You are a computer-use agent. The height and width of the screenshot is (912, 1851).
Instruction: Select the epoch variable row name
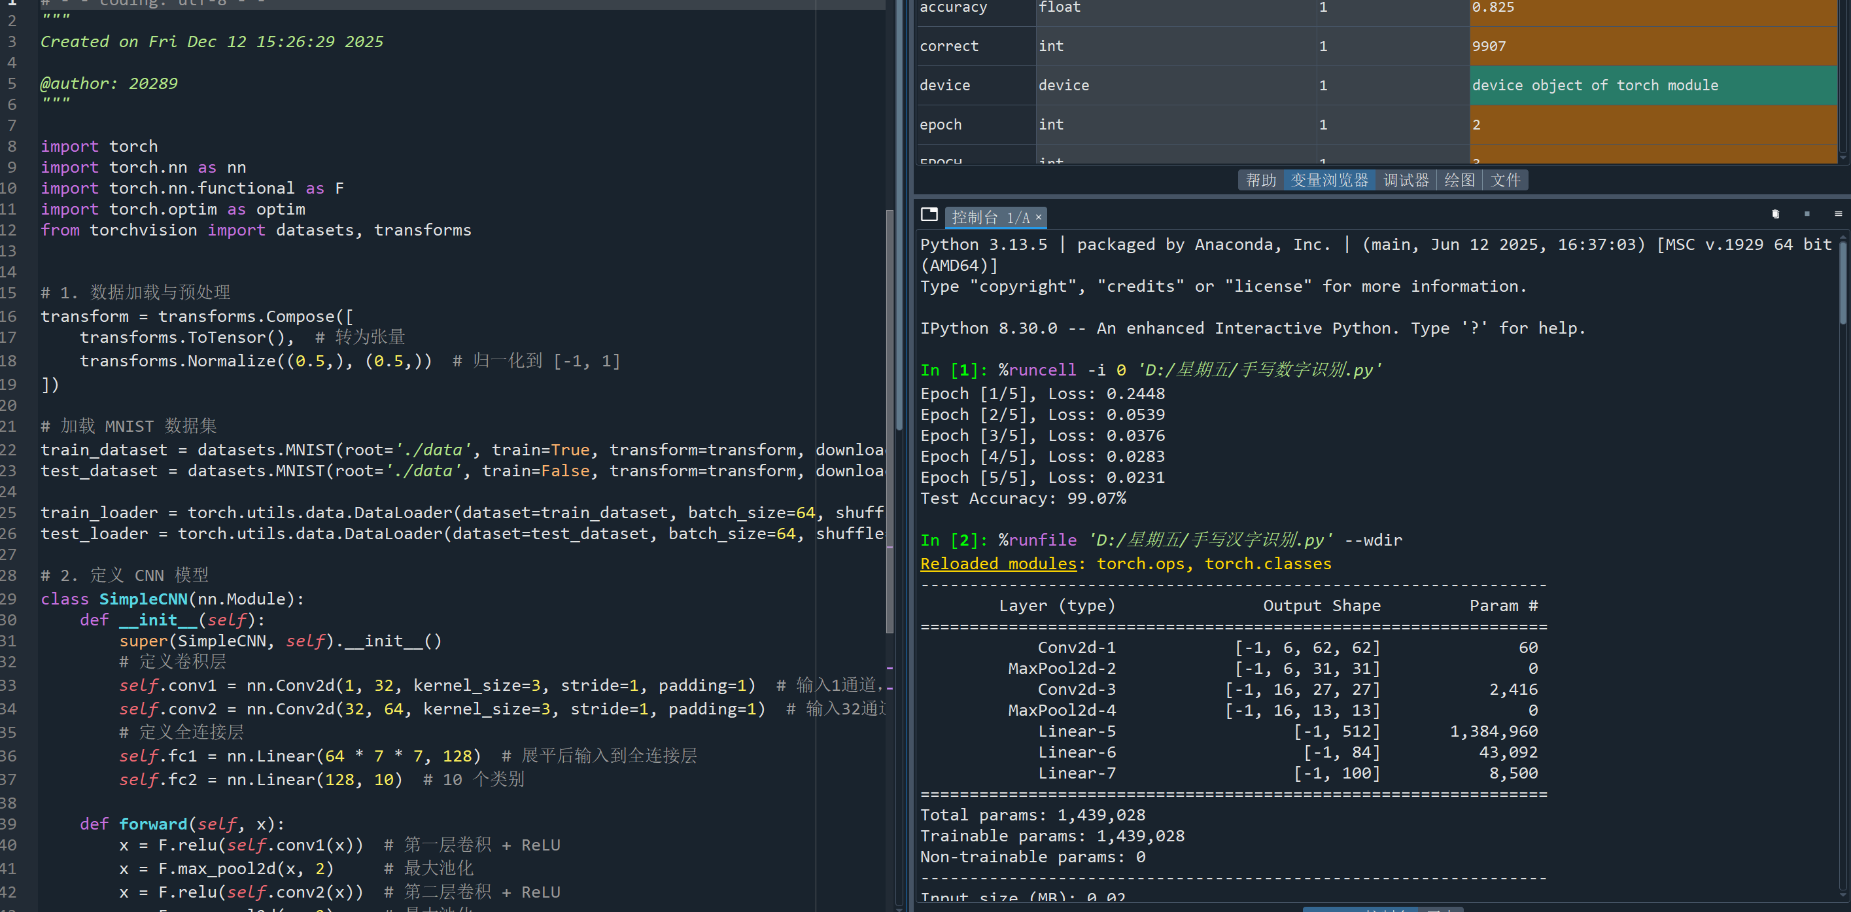tap(941, 125)
